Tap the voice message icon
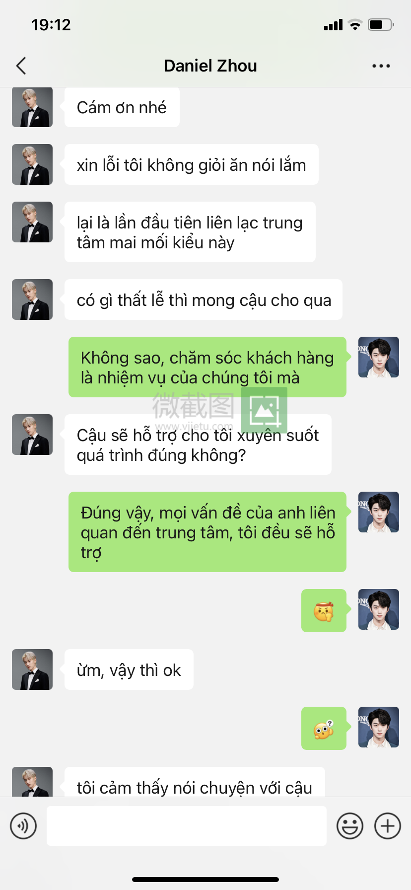Viewport: 411px width, 890px height. coord(23,826)
